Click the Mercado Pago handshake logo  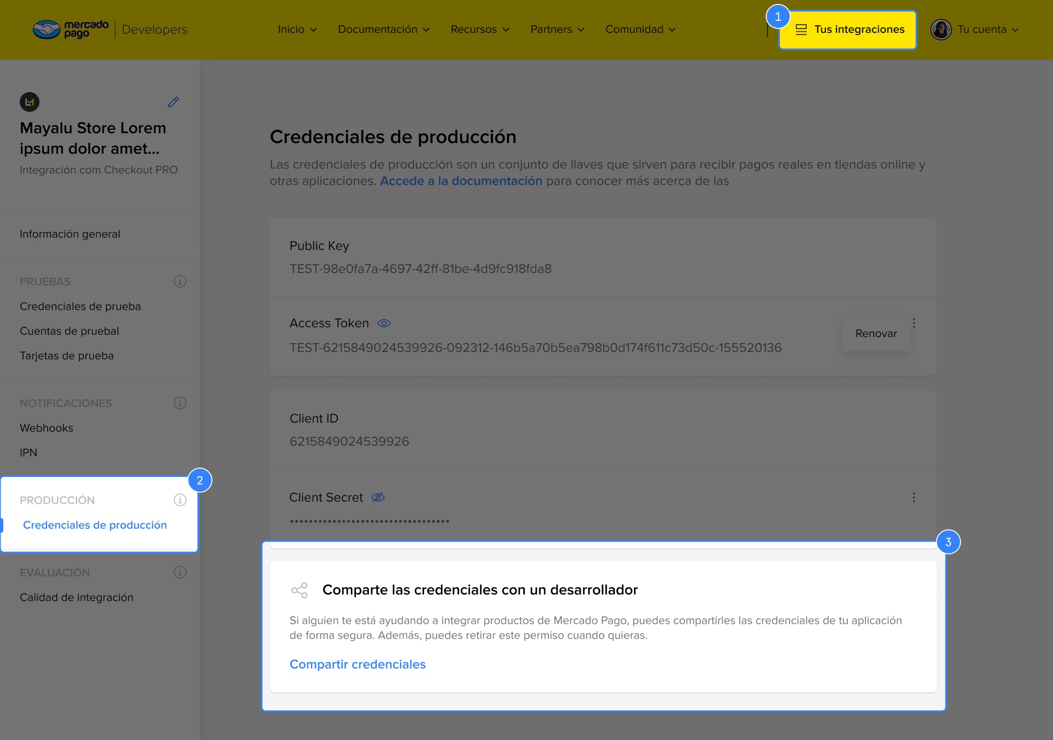coord(47,29)
